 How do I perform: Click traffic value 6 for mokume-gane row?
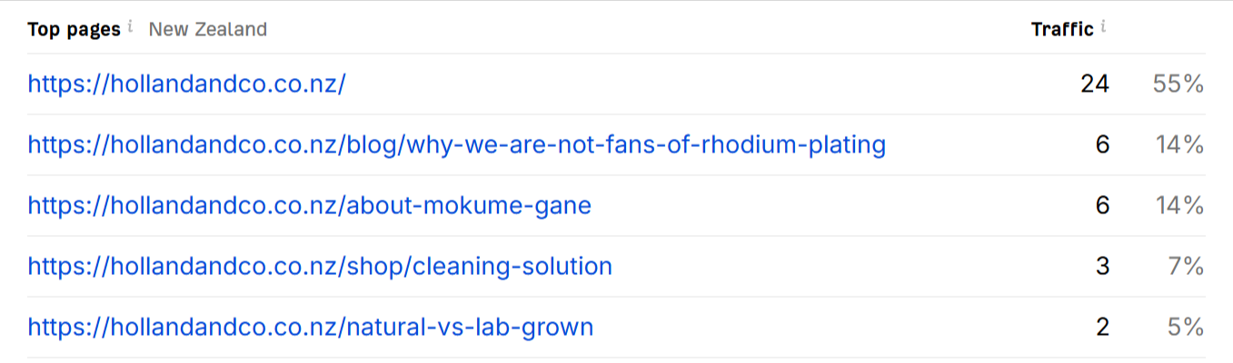click(x=1102, y=206)
